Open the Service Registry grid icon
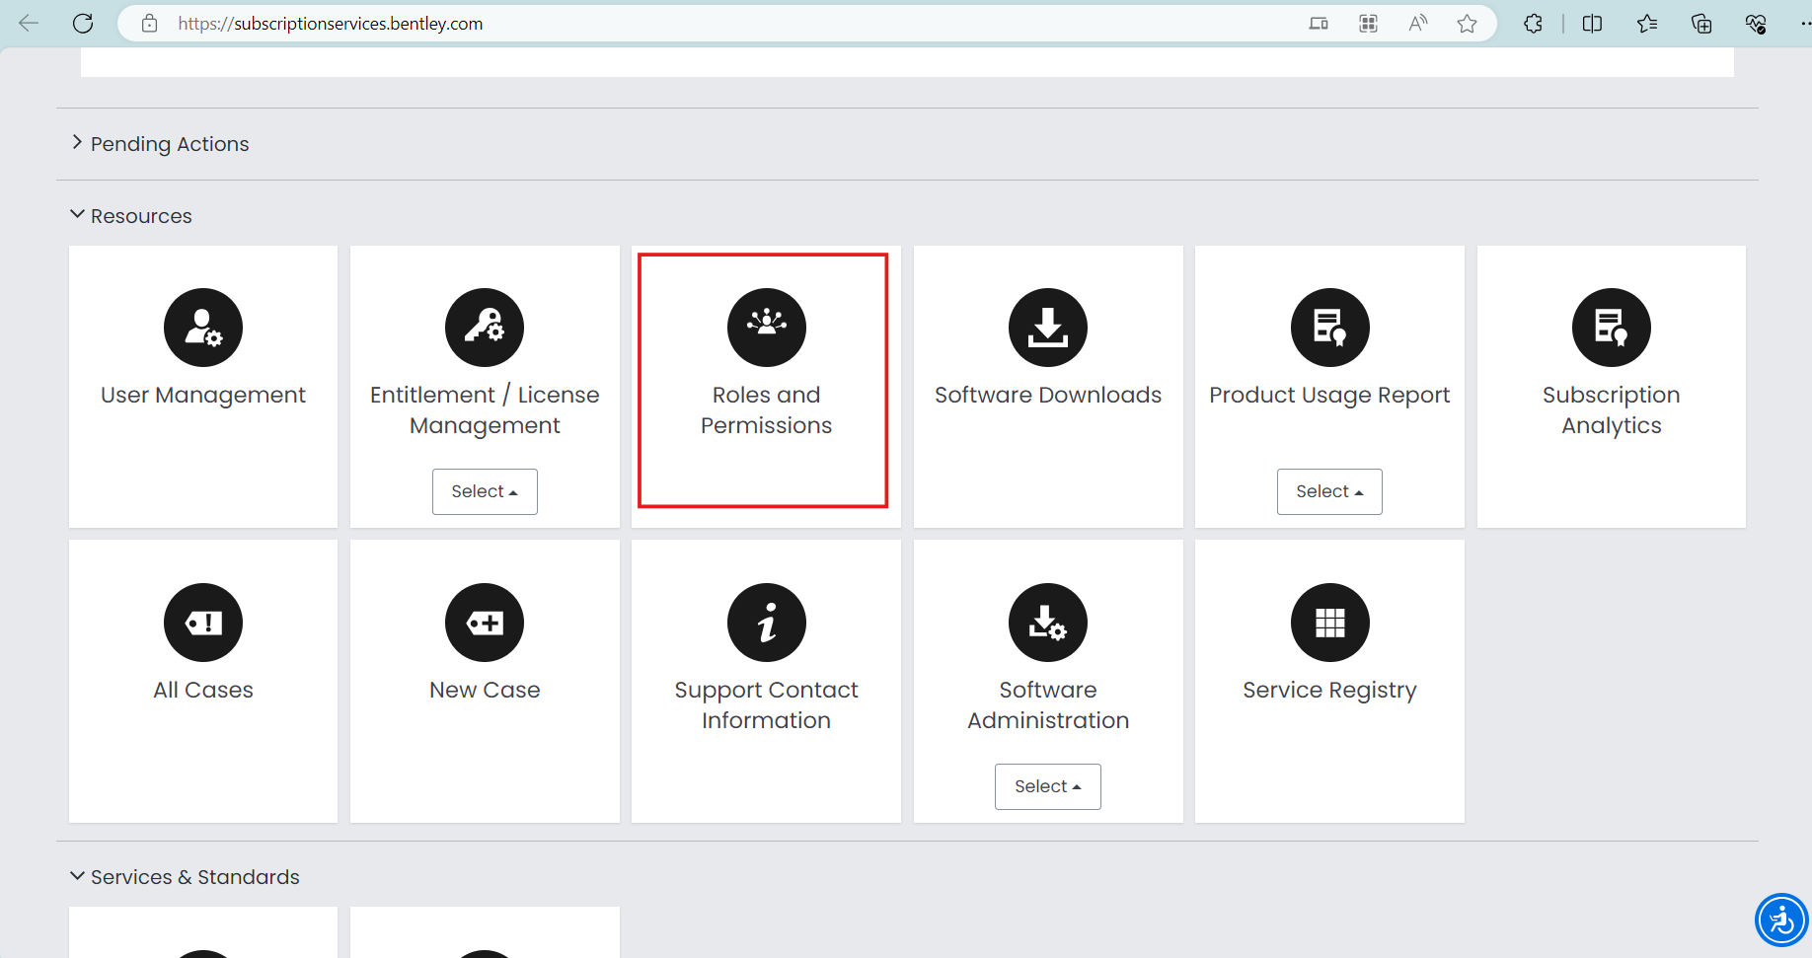This screenshot has height=958, width=1812. click(x=1330, y=623)
